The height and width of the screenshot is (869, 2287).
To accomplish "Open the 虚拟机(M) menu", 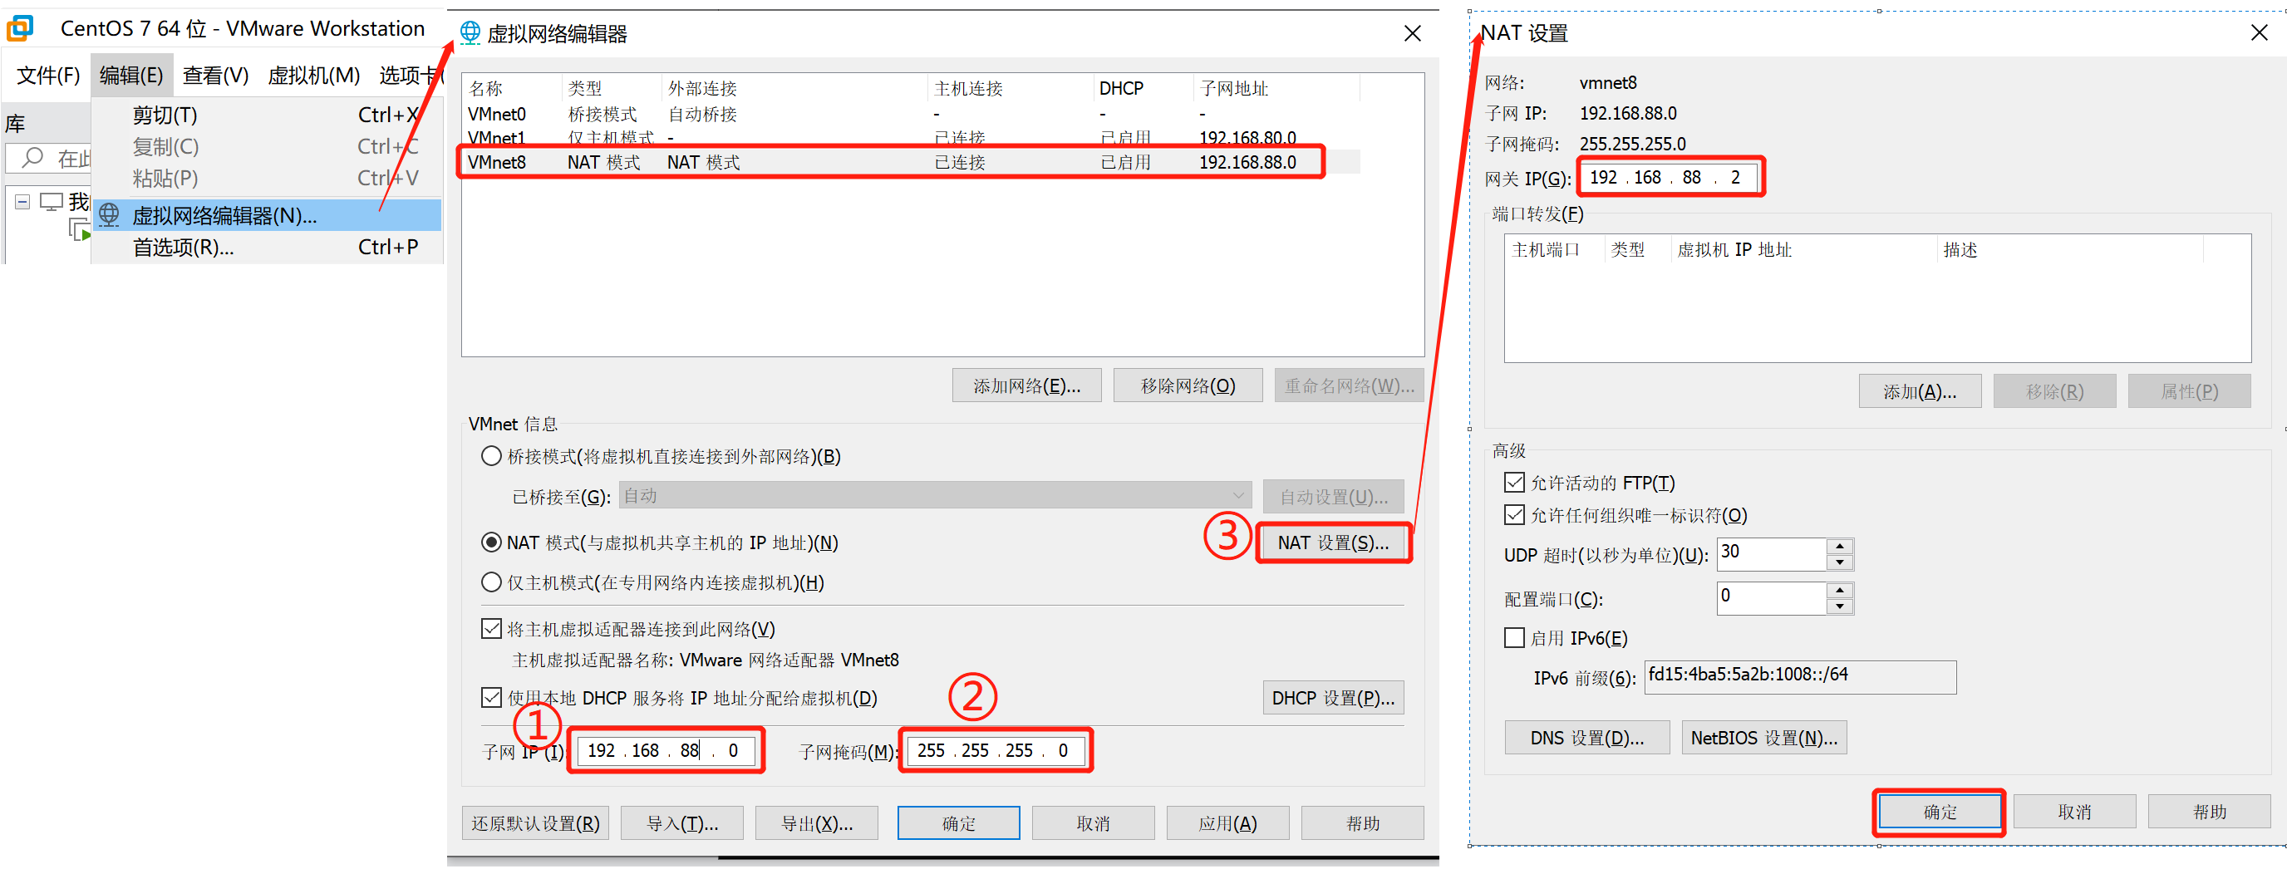I will (313, 75).
